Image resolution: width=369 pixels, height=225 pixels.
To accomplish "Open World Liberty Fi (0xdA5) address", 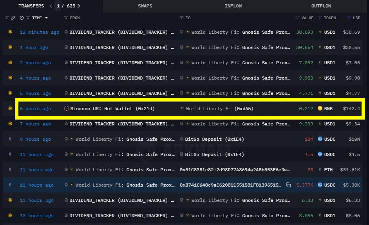I will click(220, 109).
